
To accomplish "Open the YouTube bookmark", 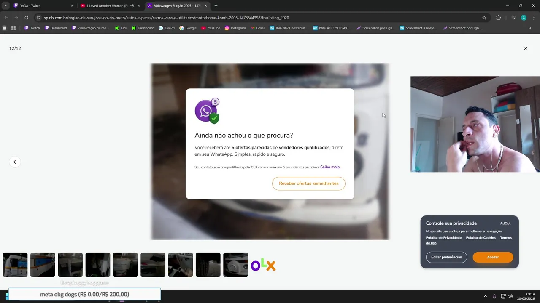I will [x=211, y=28].
